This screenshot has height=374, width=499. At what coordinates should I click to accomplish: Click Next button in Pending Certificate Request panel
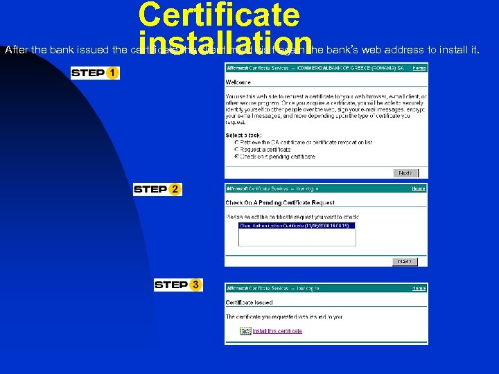[405, 261]
